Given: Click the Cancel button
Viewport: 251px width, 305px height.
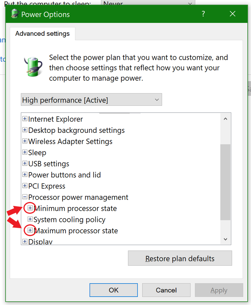Looking at the screenshot, I should pos(166,290).
